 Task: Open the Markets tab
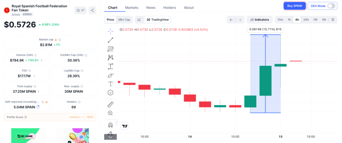[x=132, y=8]
